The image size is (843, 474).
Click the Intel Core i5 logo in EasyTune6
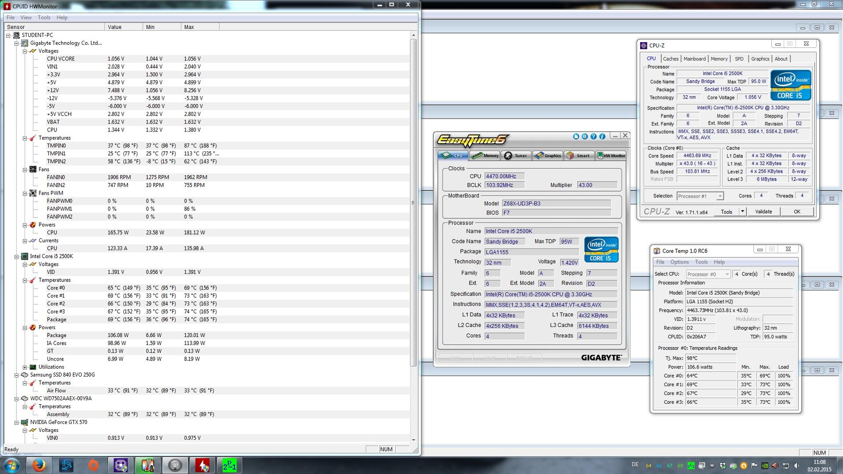coord(601,250)
